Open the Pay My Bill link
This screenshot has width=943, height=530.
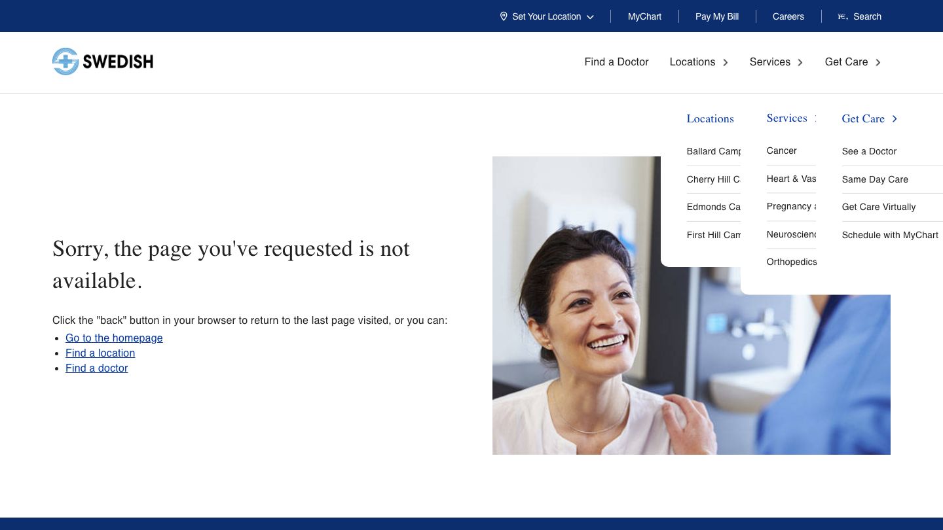pyautogui.click(x=716, y=16)
